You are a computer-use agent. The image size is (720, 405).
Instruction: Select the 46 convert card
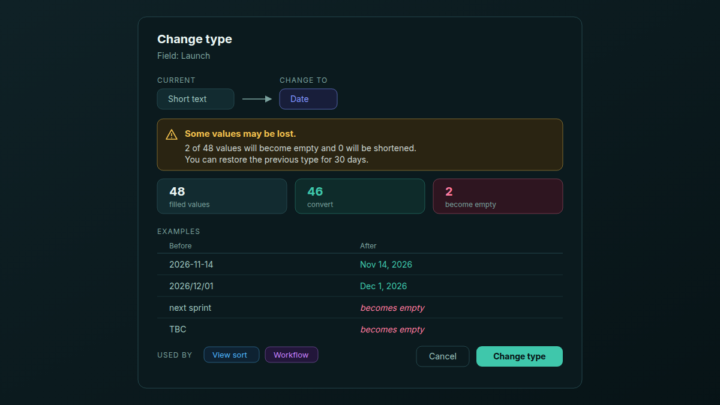tap(360, 196)
